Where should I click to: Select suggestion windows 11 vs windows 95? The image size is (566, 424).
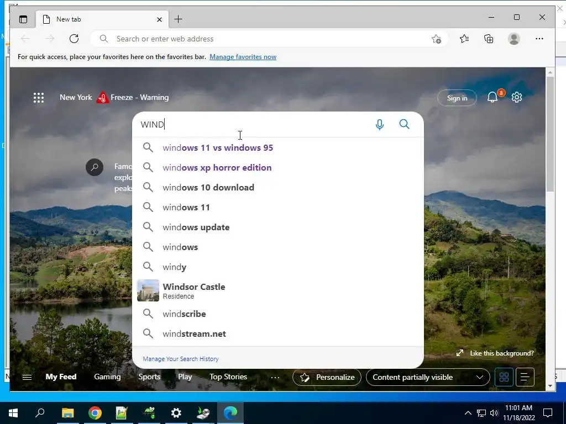coord(278,148)
